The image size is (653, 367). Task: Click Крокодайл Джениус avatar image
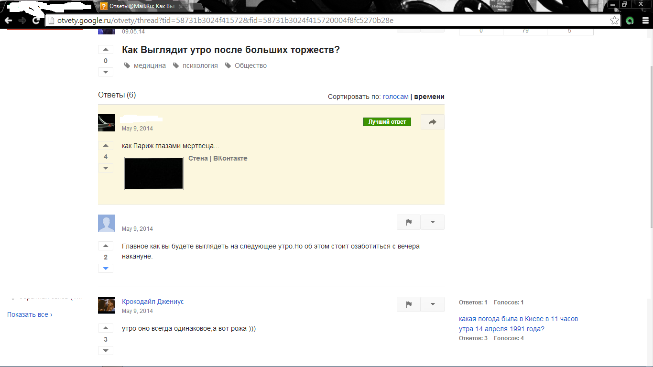pos(107,305)
